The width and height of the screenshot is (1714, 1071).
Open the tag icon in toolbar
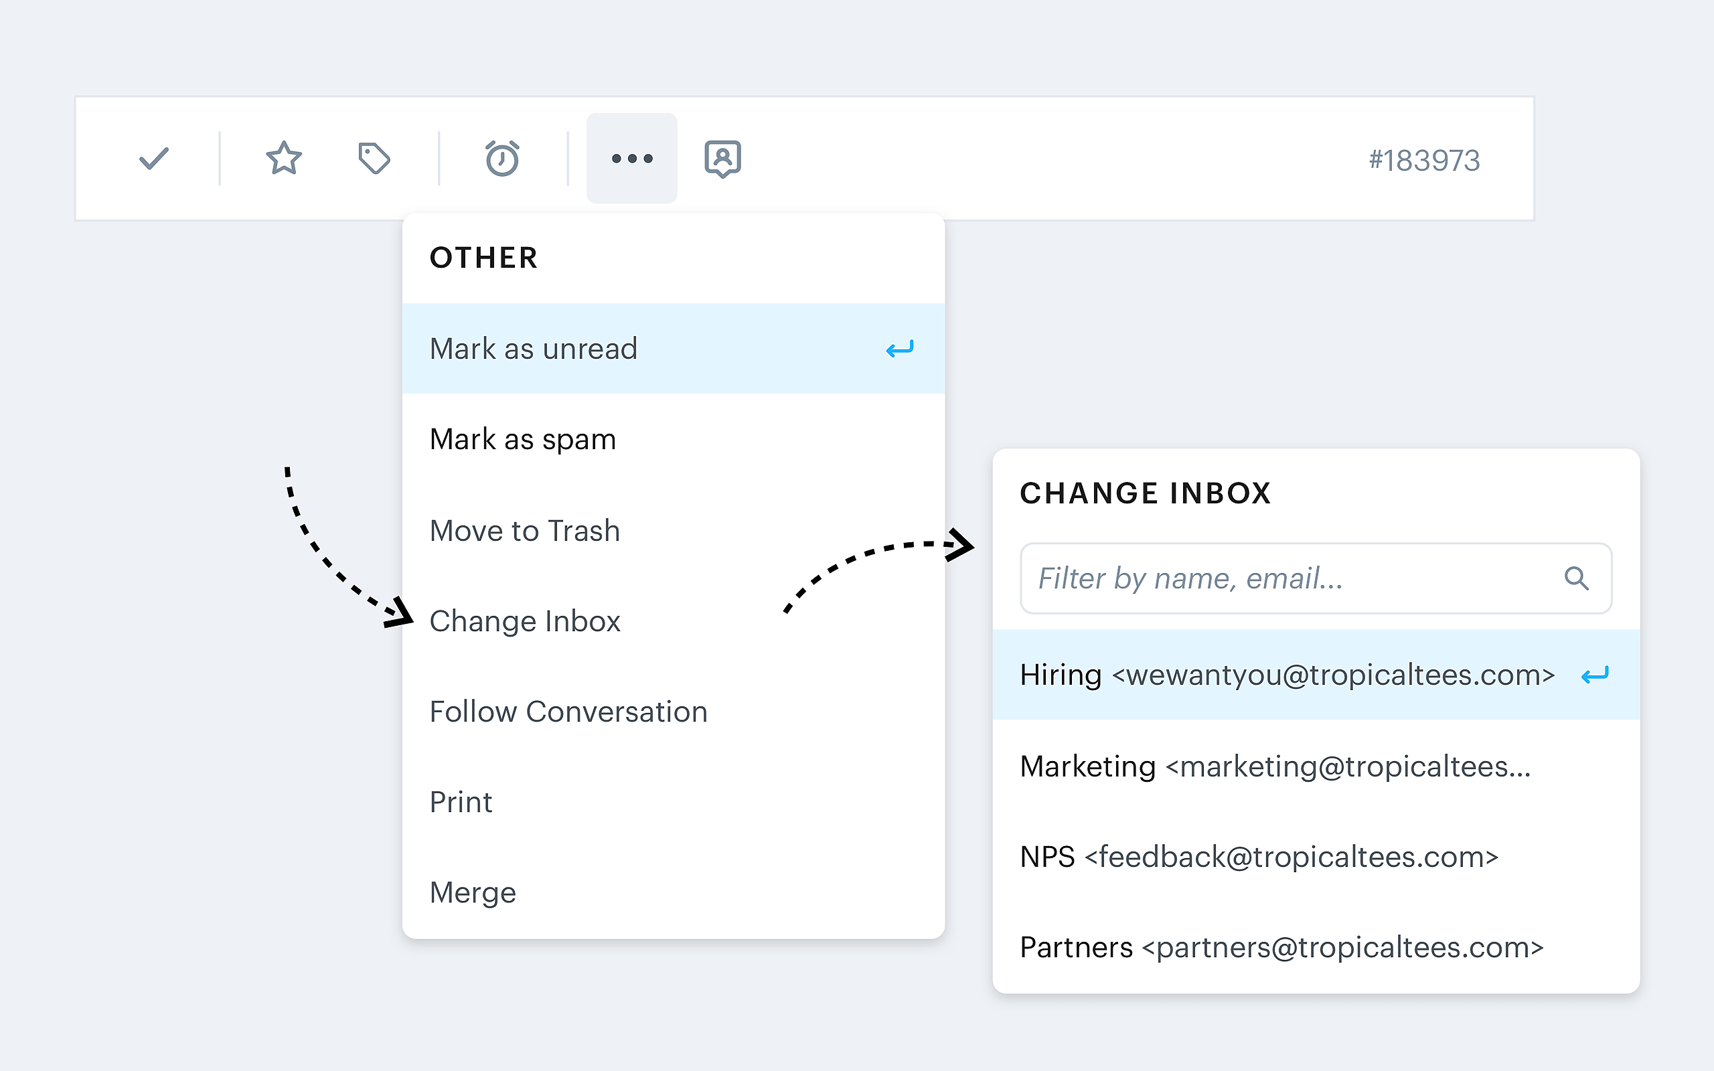coord(374,158)
